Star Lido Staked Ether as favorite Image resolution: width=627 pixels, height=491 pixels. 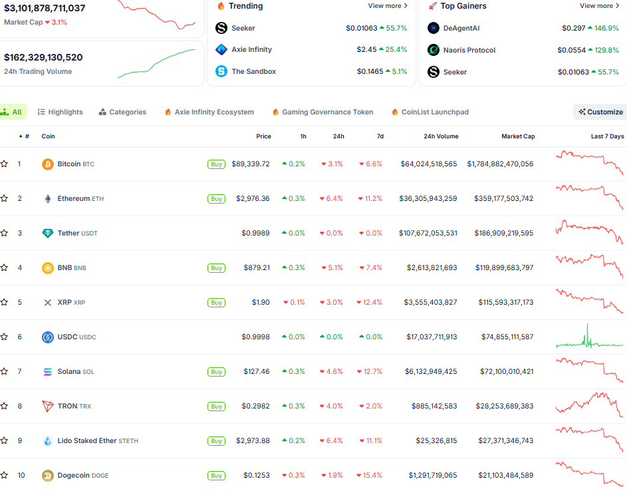(5, 440)
